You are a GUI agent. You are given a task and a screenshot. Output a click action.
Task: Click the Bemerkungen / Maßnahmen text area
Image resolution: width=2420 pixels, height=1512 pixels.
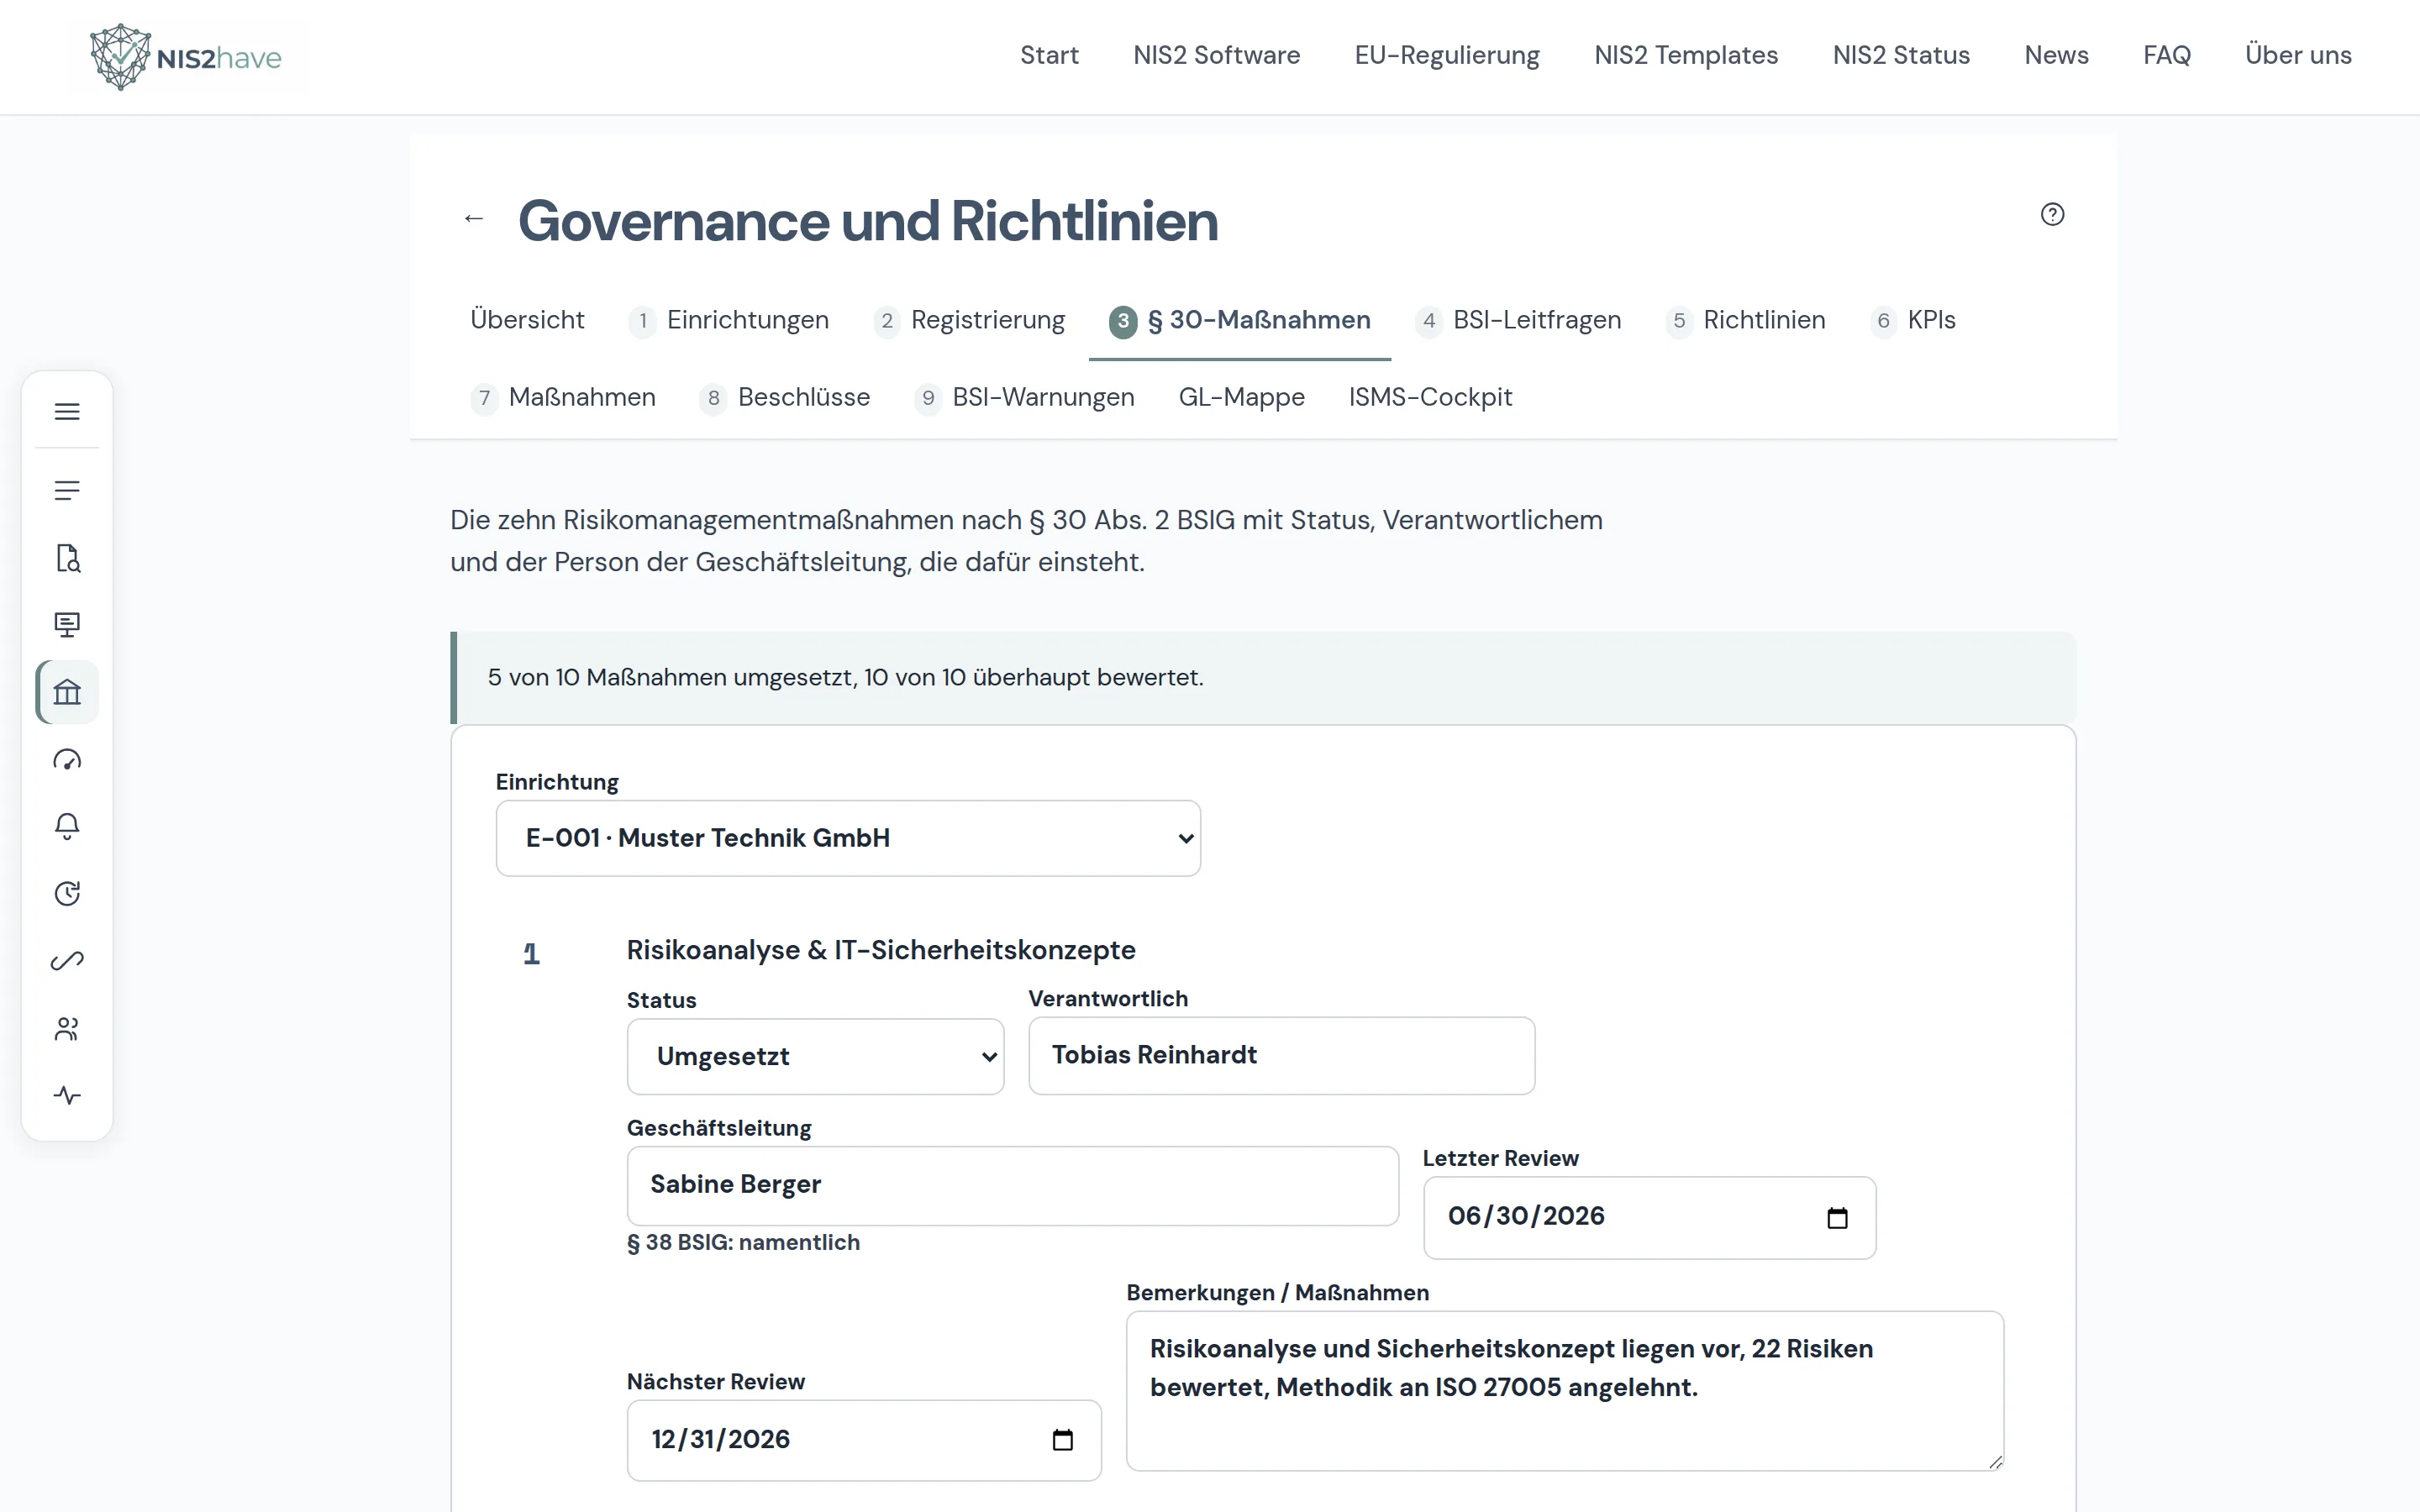[1564, 1391]
